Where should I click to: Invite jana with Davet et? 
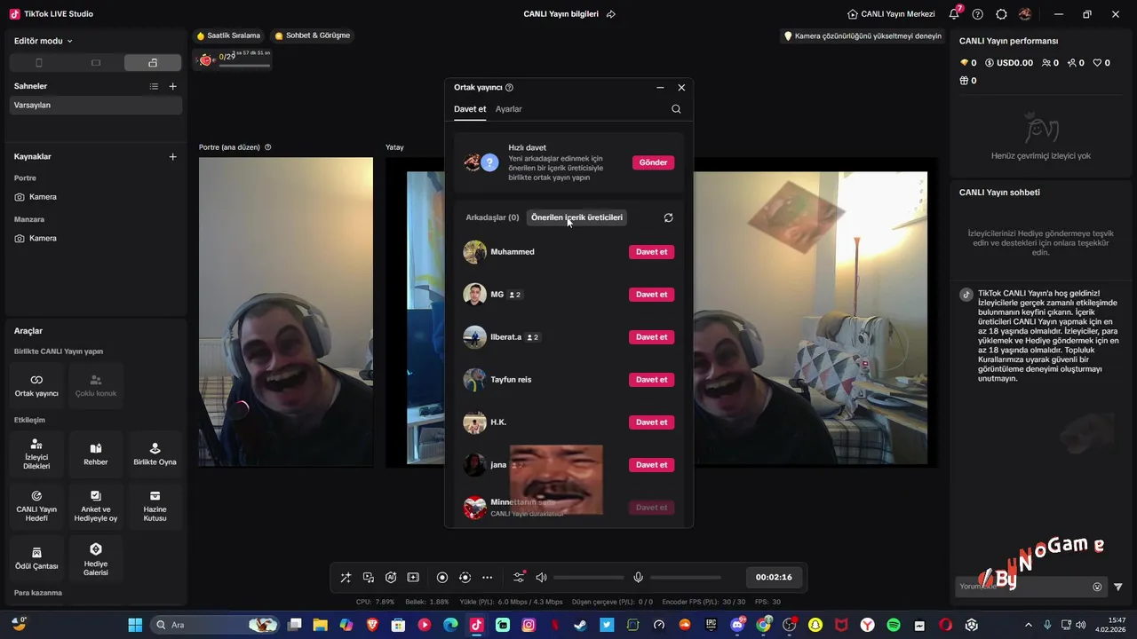[x=651, y=465]
